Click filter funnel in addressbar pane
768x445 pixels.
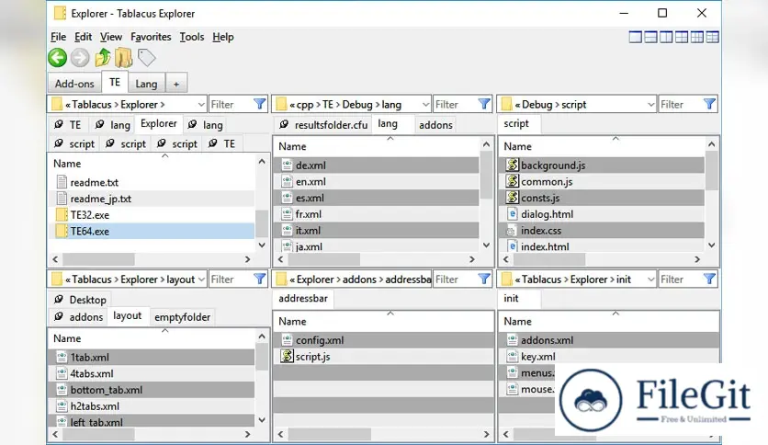[484, 279]
